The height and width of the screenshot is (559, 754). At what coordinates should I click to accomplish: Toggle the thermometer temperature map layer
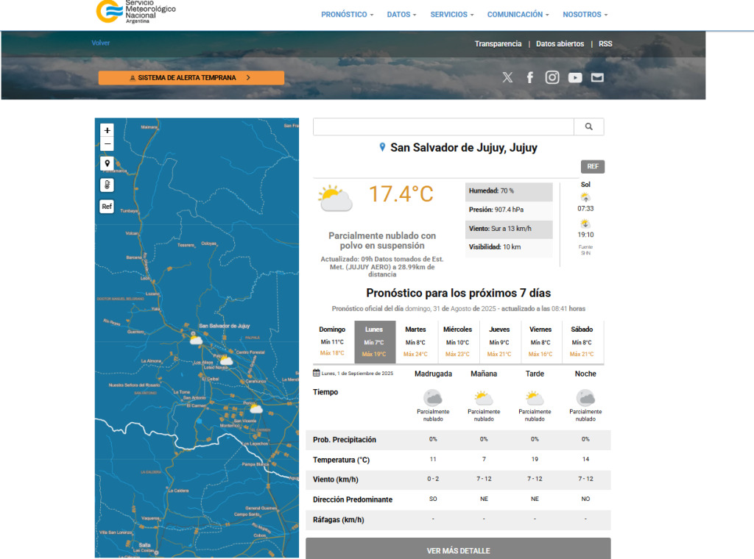(108, 185)
